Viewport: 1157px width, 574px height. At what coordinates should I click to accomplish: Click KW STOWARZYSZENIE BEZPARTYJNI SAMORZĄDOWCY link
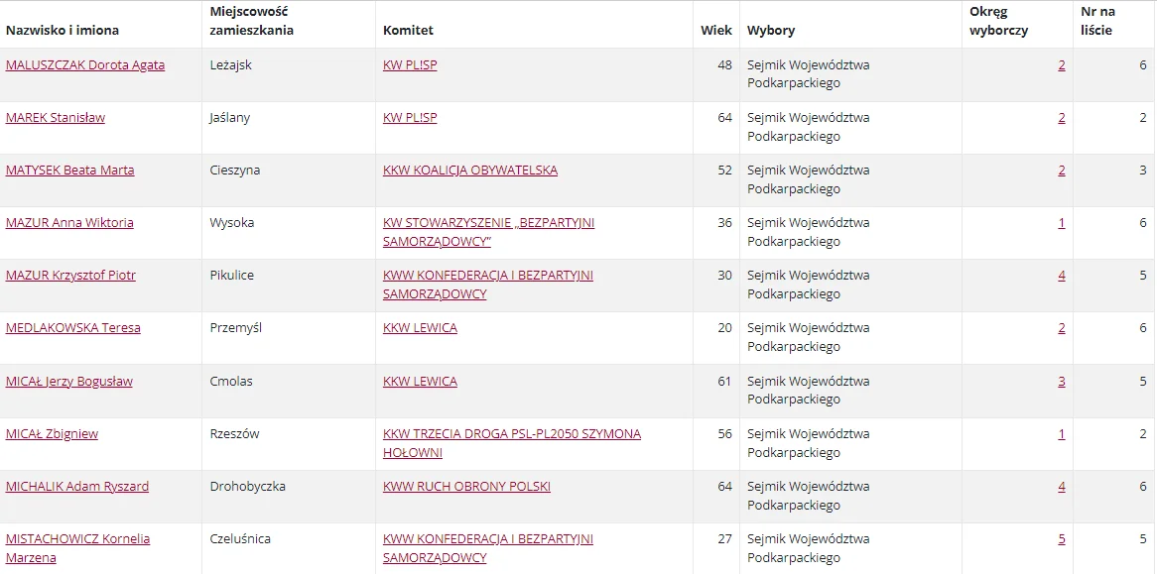(488, 232)
